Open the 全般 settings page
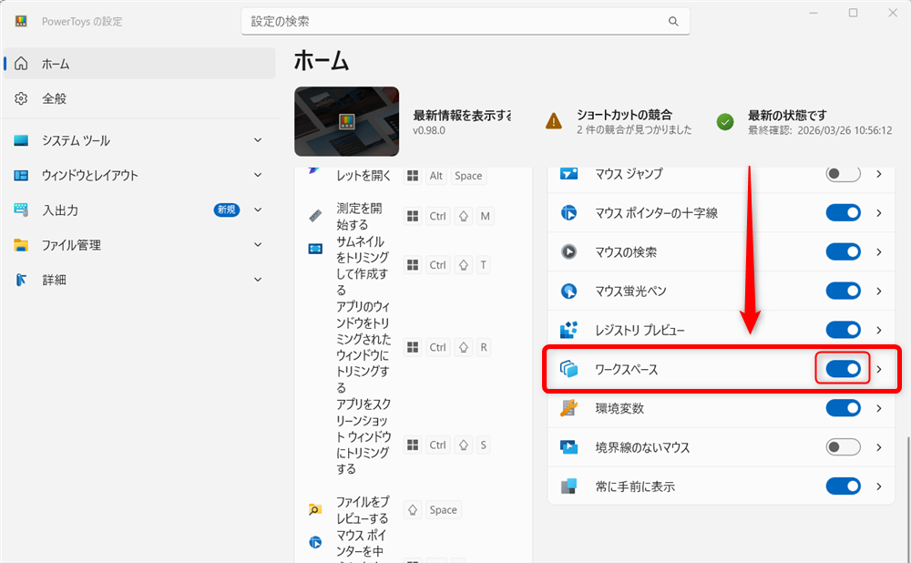The height and width of the screenshot is (563, 911). tap(137, 97)
